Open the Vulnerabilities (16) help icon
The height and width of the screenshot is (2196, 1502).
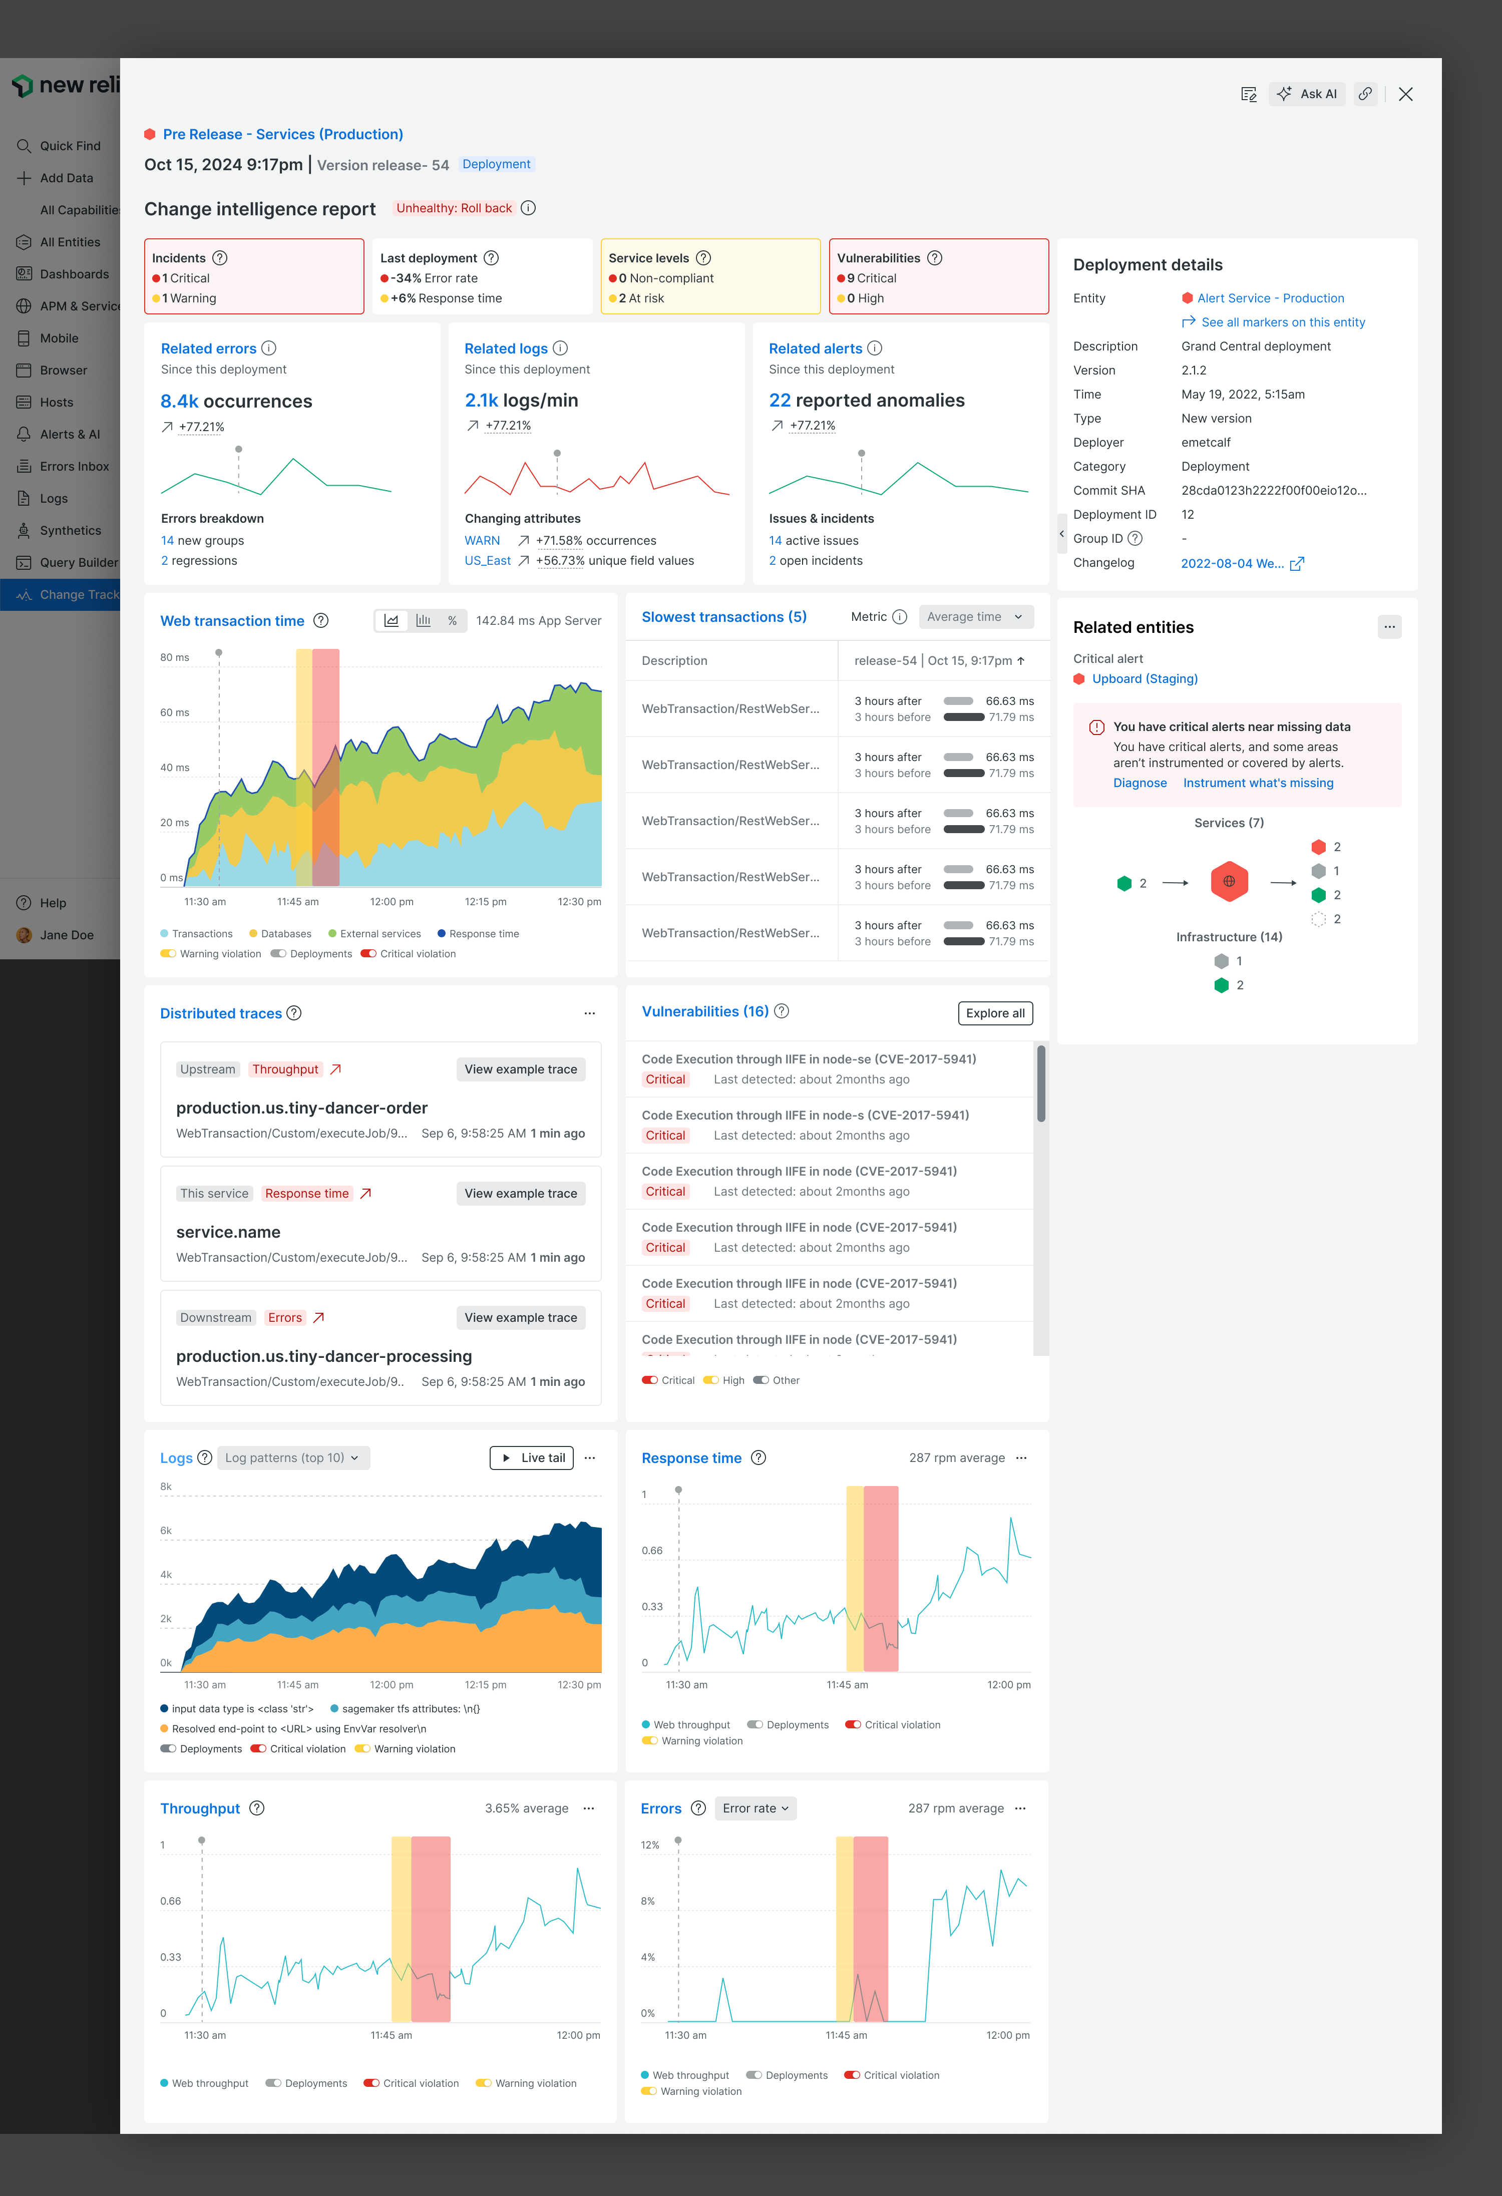pos(781,1011)
